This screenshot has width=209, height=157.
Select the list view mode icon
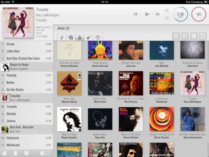point(185,36)
